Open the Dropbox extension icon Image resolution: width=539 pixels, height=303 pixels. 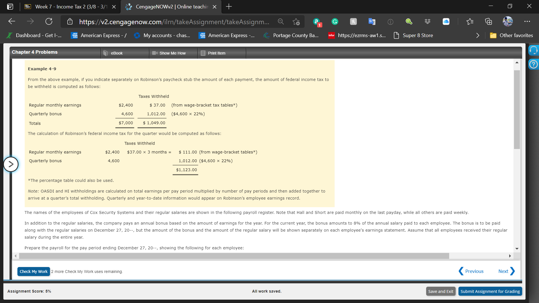[x=428, y=22]
